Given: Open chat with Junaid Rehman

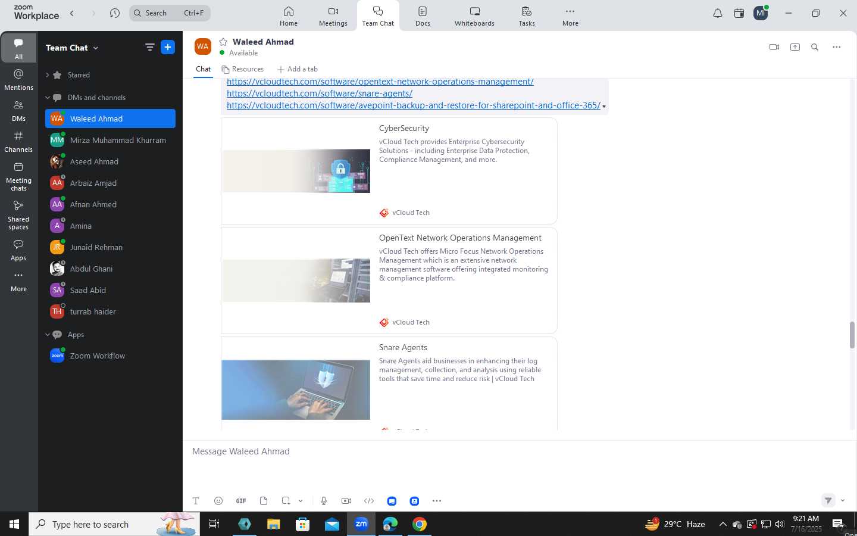Looking at the screenshot, I should pos(110,247).
